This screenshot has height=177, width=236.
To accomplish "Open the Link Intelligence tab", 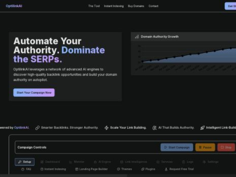I will (134, 162).
